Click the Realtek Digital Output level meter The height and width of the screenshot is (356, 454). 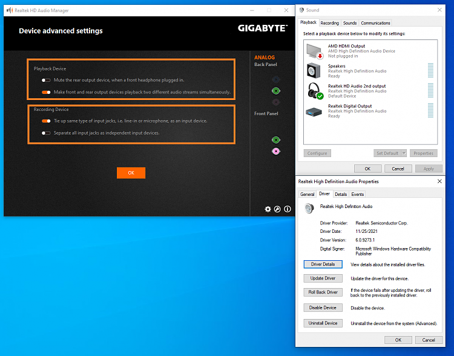[430, 110]
